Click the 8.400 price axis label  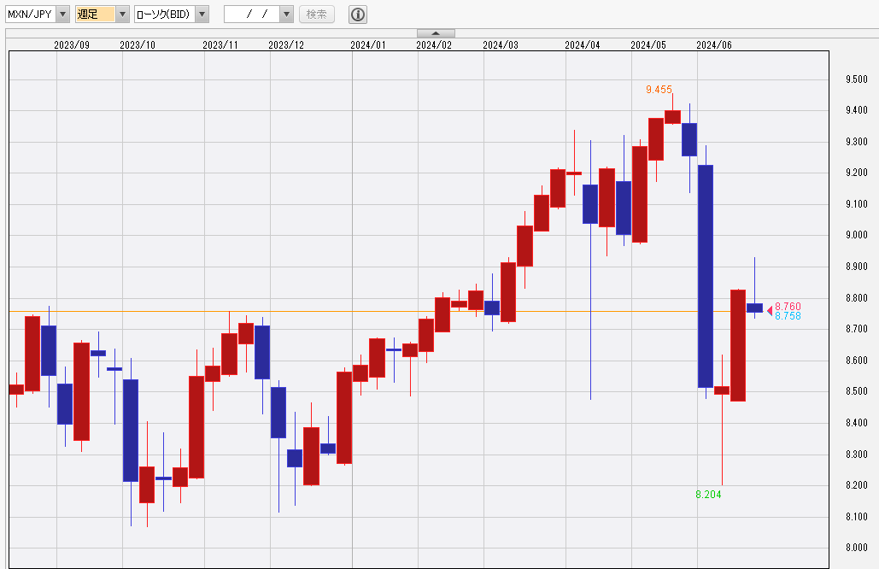point(857,422)
